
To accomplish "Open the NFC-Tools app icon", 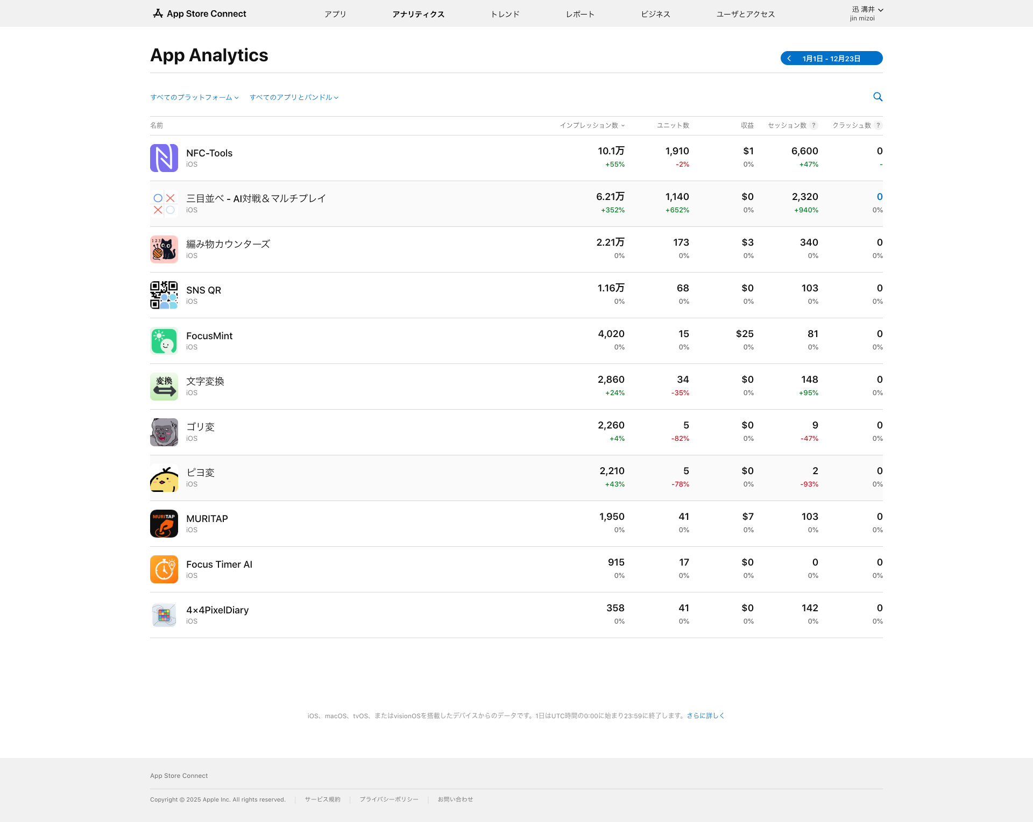I will pos(164,158).
